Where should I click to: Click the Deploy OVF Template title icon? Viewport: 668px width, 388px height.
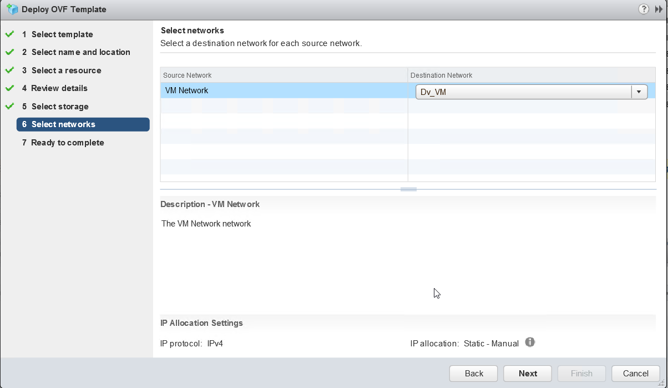pos(12,9)
